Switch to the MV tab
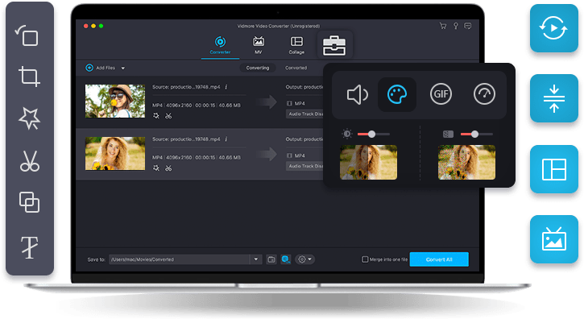The width and height of the screenshot is (584, 319). 258,45
